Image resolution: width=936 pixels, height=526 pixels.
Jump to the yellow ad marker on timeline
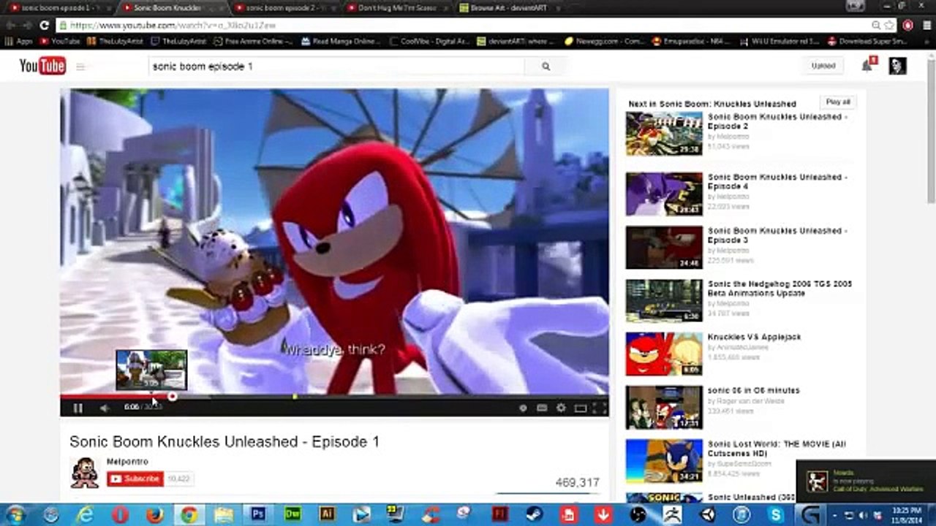(295, 397)
